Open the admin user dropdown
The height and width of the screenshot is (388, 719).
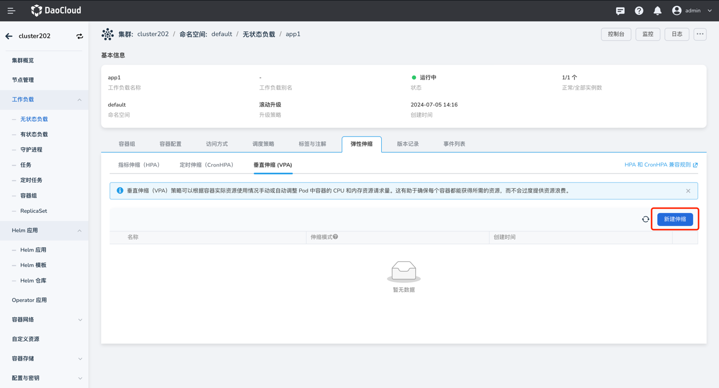pos(692,10)
